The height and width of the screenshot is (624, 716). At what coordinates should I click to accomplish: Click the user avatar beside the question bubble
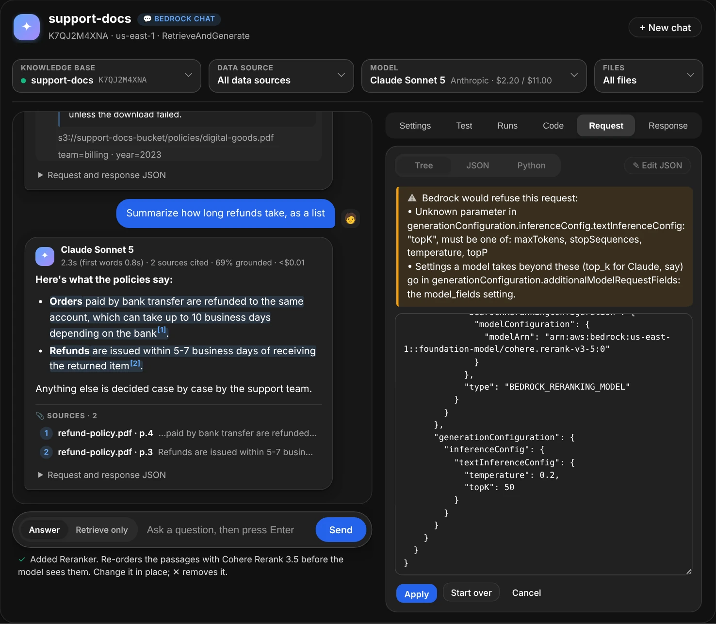(x=350, y=218)
